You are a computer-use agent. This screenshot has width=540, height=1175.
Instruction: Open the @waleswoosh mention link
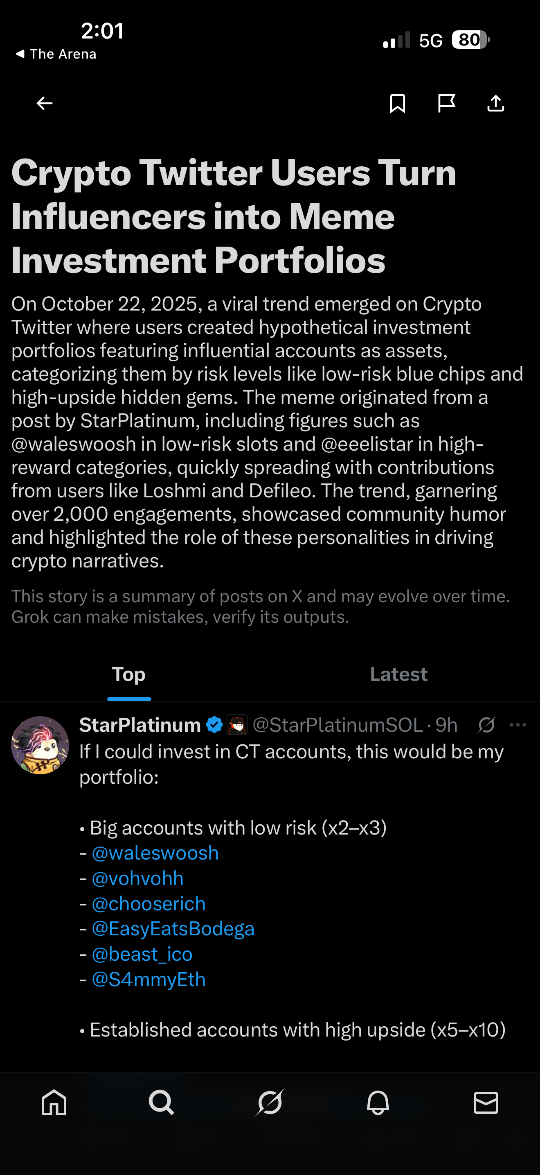coord(155,853)
